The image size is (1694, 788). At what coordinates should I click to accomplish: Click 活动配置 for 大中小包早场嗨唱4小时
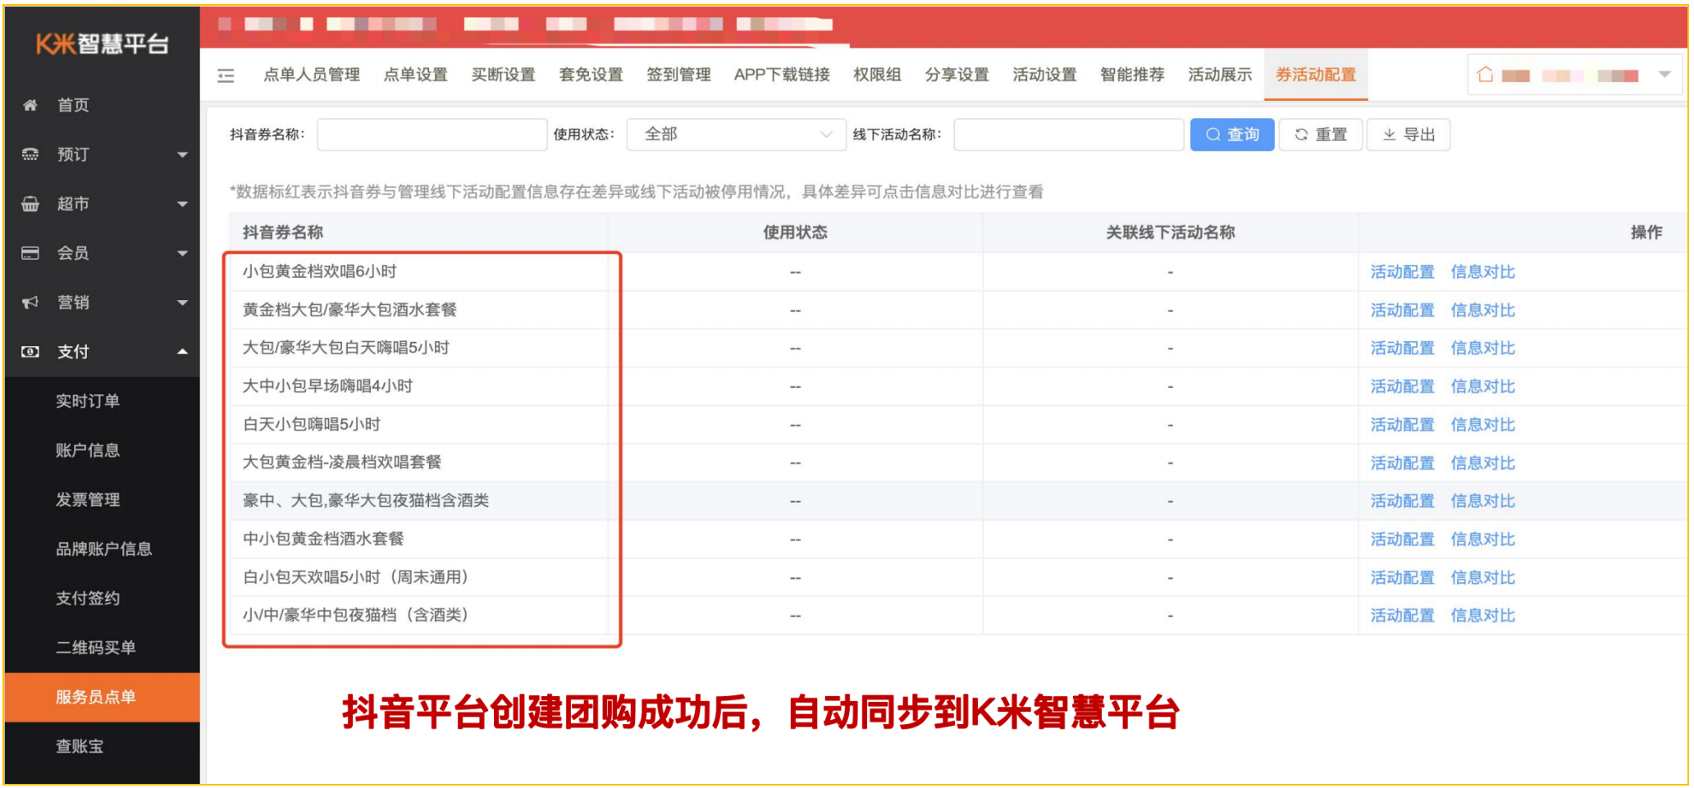1403,386
